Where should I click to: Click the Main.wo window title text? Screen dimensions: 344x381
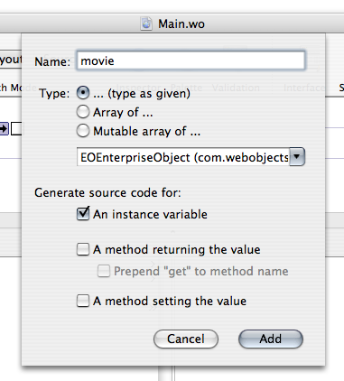click(x=181, y=23)
